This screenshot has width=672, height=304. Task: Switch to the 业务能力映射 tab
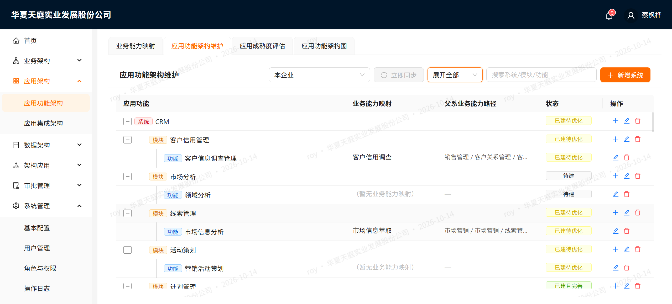(x=136, y=46)
